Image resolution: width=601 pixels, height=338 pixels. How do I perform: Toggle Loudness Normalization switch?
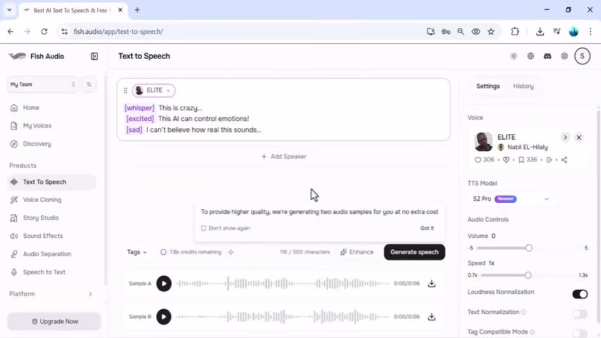point(580,294)
